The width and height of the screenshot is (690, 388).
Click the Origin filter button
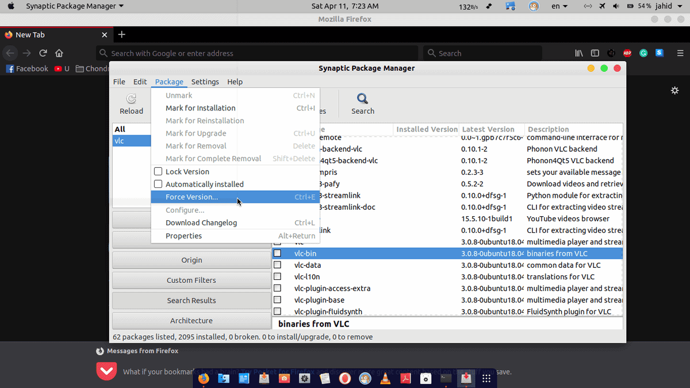[x=191, y=260]
